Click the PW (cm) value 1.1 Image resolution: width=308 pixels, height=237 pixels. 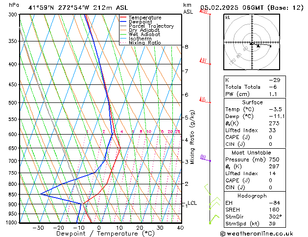(273, 94)
